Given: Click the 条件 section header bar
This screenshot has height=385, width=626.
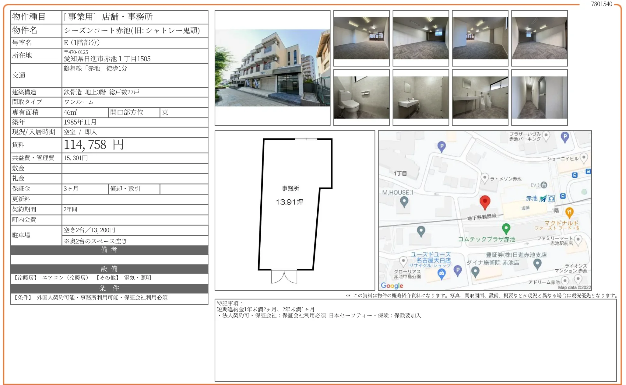Looking at the screenshot, I should [x=109, y=288].
